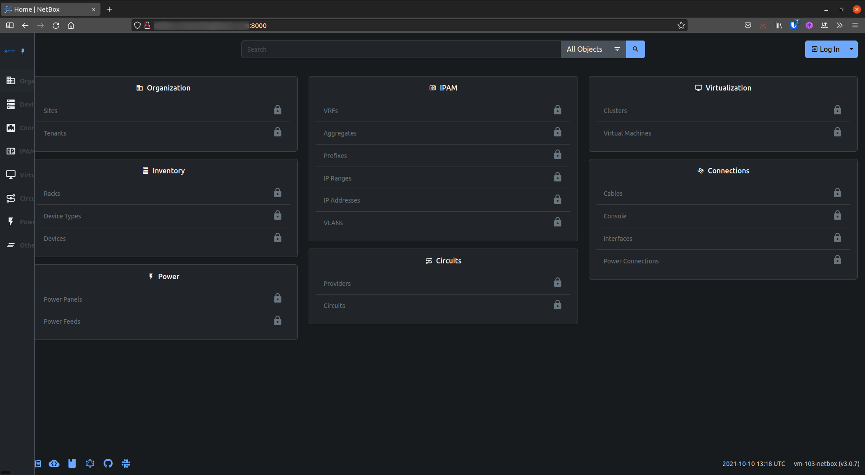Screen dimensions: 865x475
Task: Click in the NetBox search field
Action: [401, 49]
